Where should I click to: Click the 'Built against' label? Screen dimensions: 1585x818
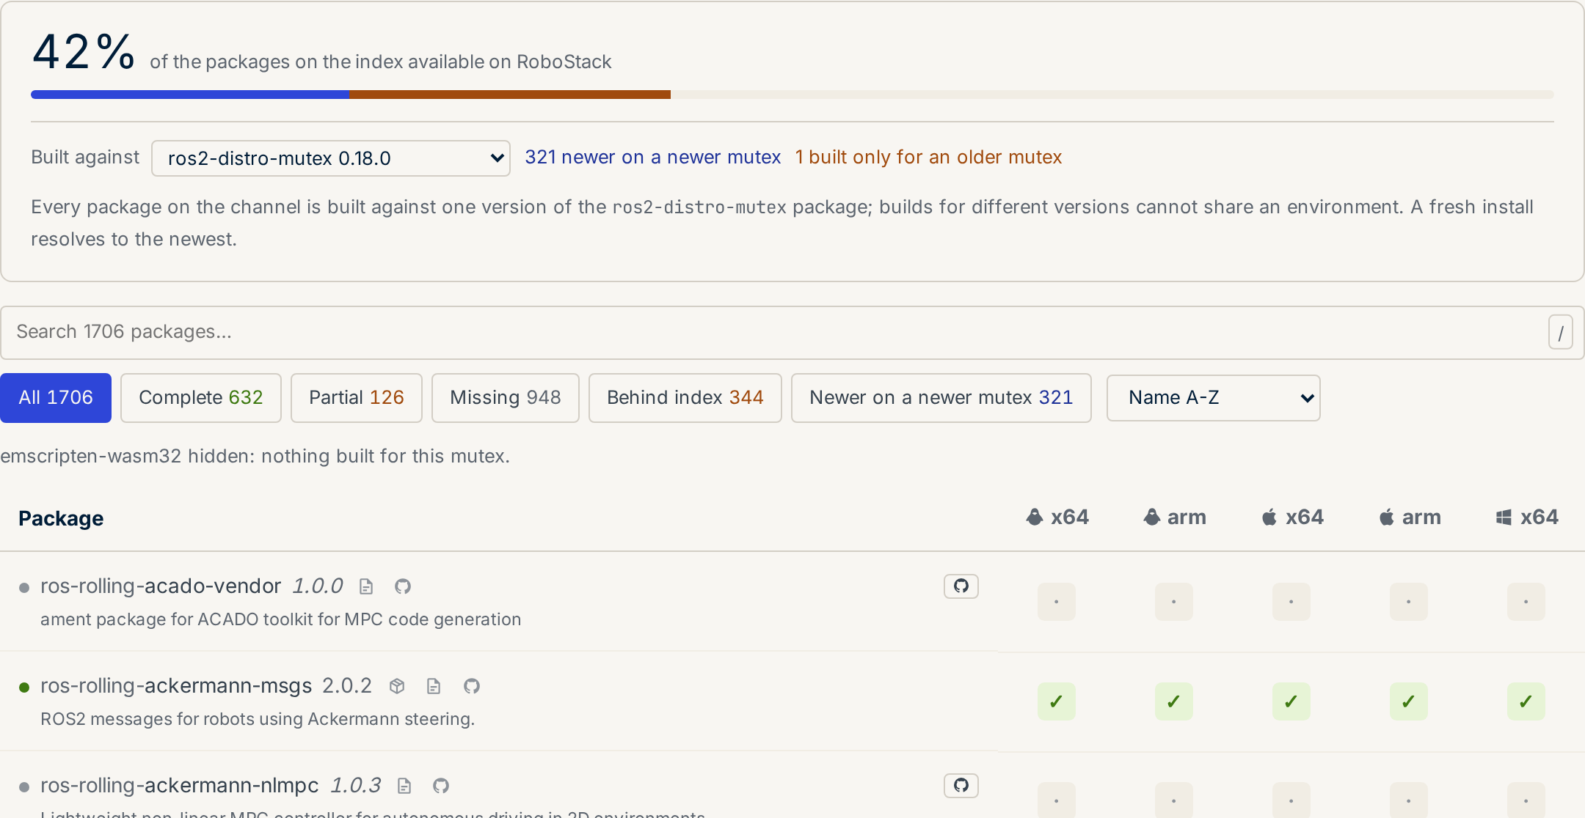point(85,158)
